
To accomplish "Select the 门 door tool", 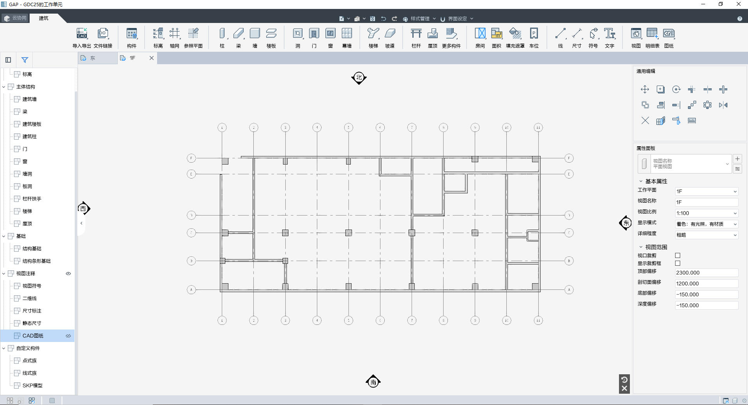I will (x=314, y=38).
